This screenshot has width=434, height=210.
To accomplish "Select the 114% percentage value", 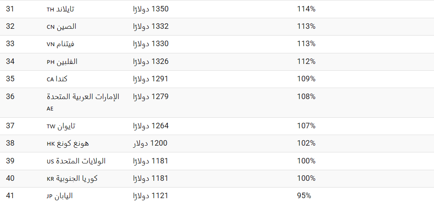I will pos(306,9).
